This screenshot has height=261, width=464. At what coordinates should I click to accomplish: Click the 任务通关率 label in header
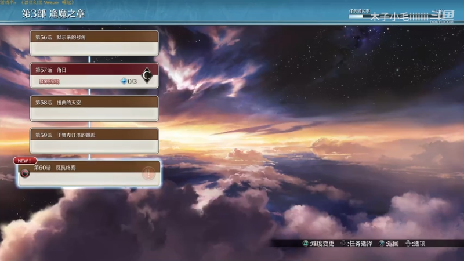pos(359,11)
